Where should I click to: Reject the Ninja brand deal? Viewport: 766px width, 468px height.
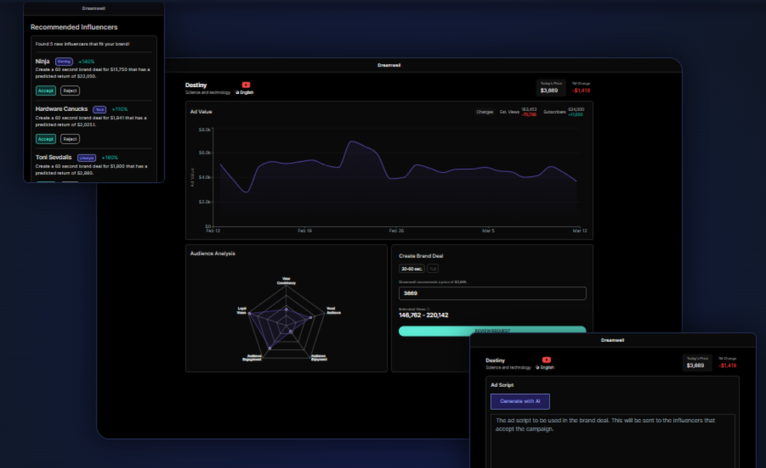tap(70, 91)
